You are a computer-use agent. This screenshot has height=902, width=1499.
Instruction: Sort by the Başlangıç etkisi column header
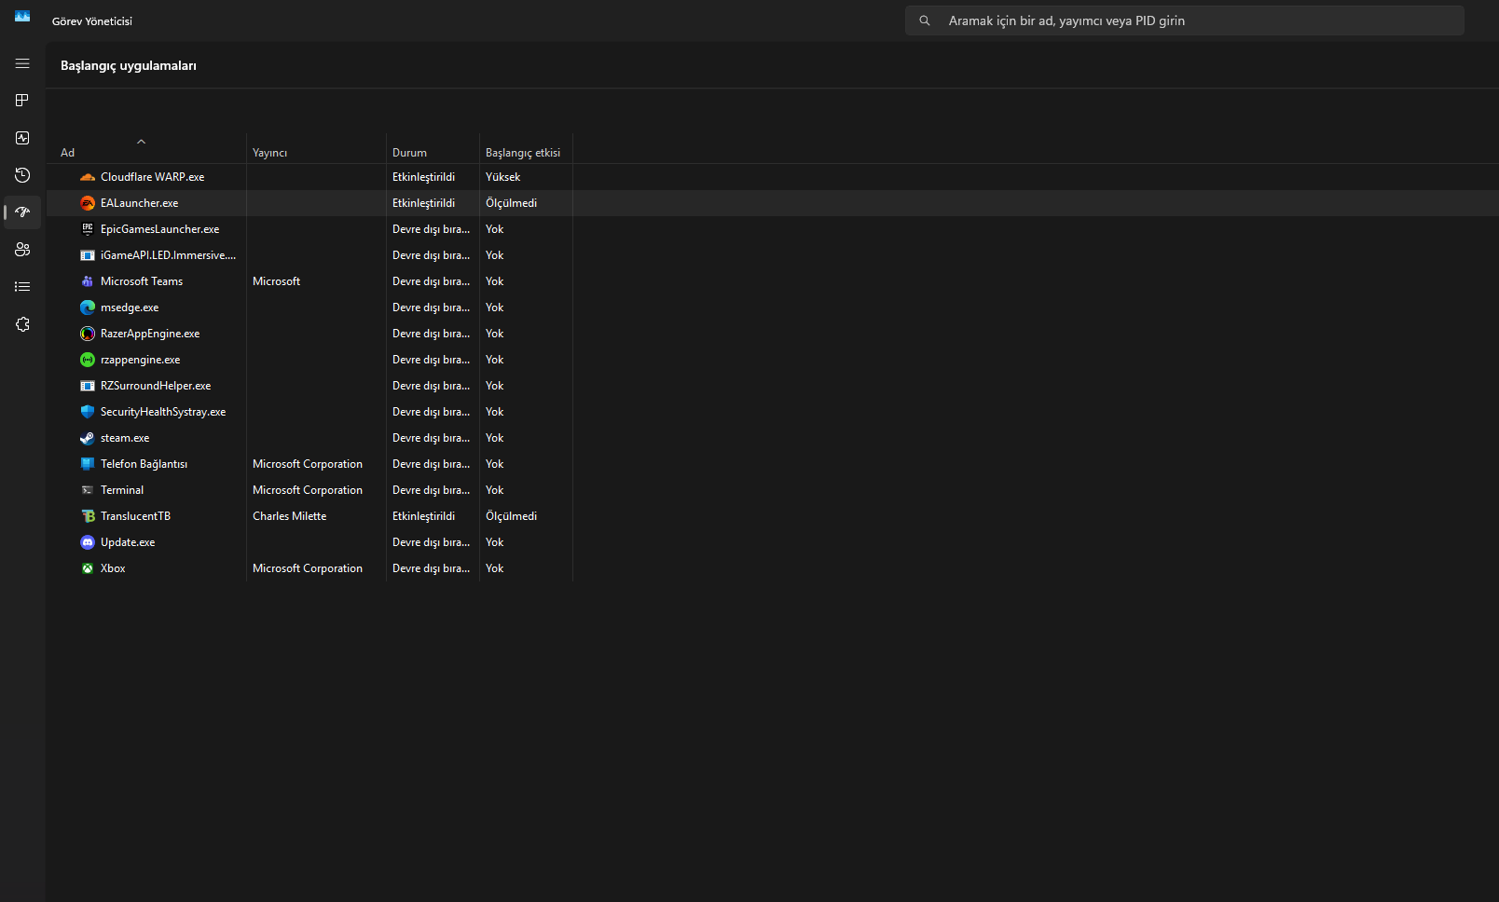pyautogui.click(x=526, y=148)
